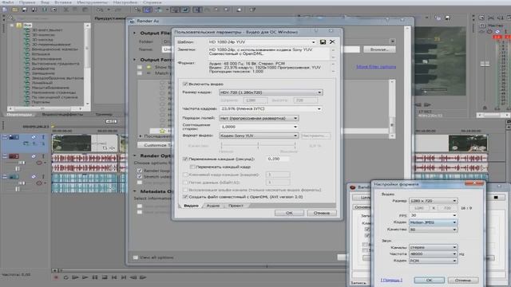This screenshot has width=511, height=287.
Task: Open the Bandicam Качество dropdown
Action: tap(433, 230)
